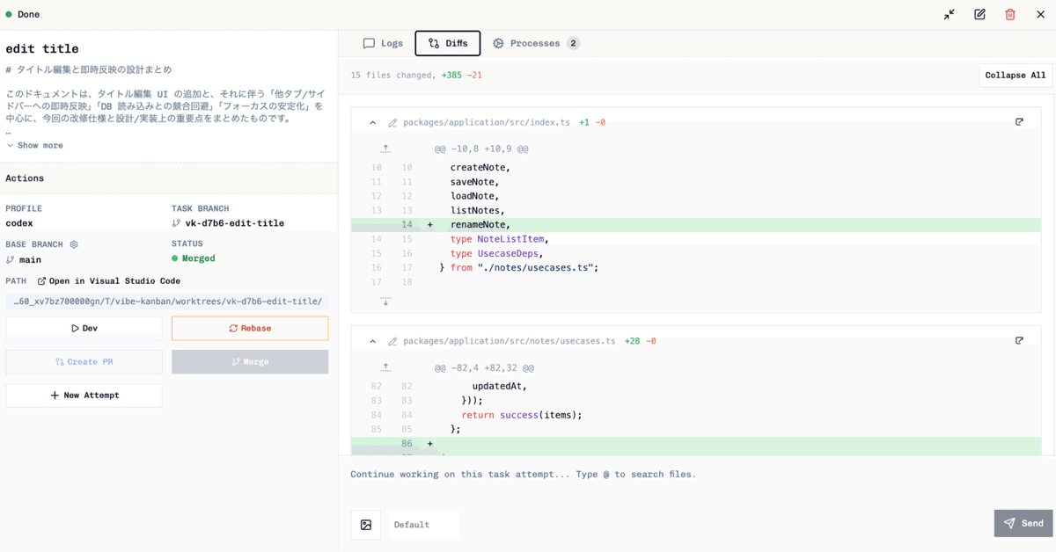Switch to the Logs tab
Image resolution: width=1056 pixels, height=552 pixels.
coord(382,42)
